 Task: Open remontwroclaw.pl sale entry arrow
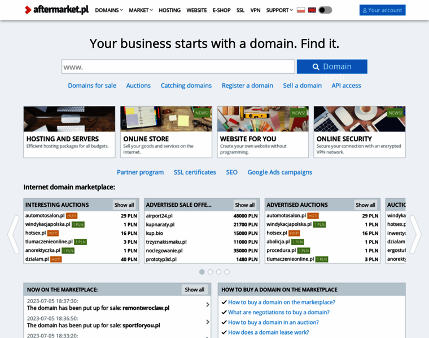click(208, 305)
